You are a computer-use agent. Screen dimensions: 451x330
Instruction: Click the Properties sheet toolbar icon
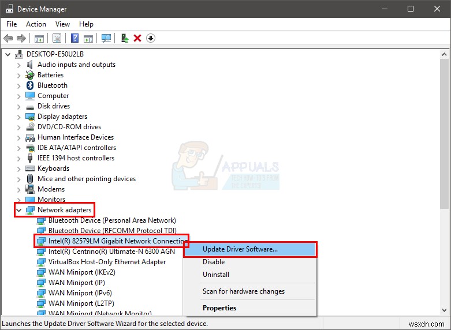(x=57, y=38)
